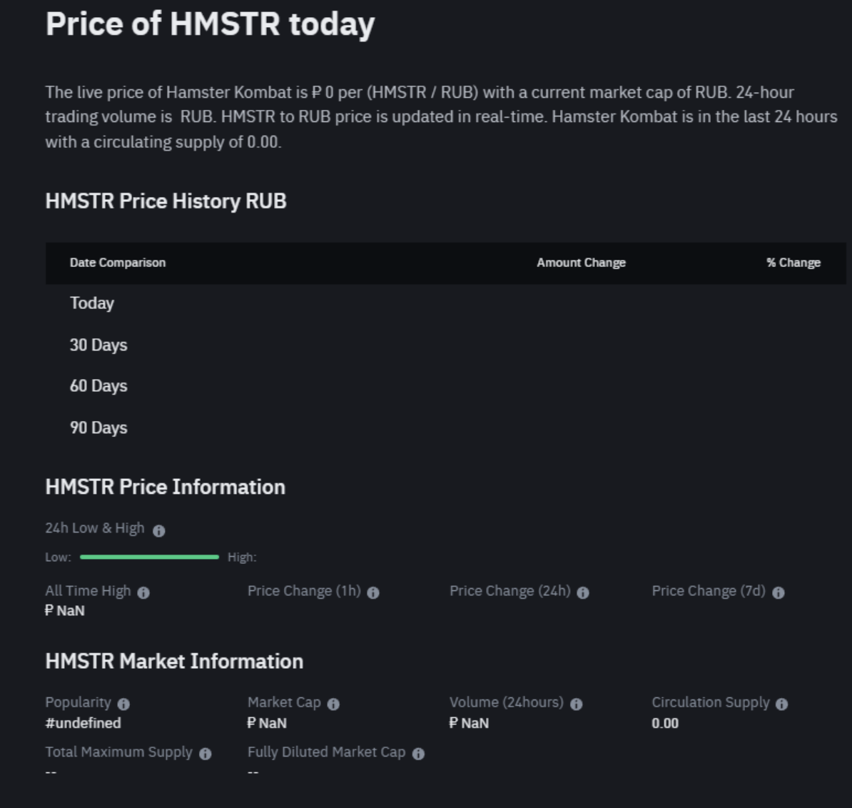Click Total Maximum Supply info icon

point(206,754)
